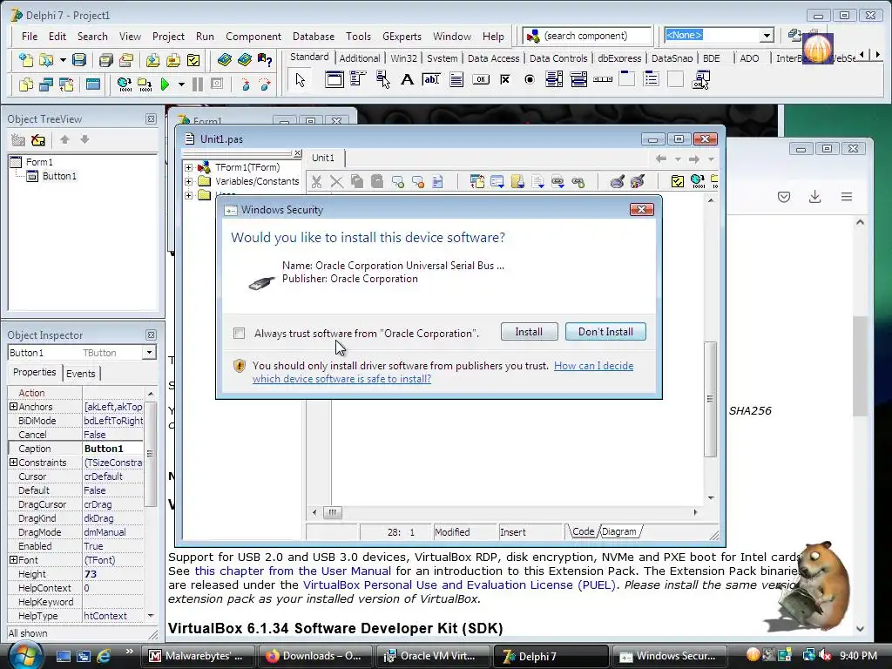Screen dimensions: 892x669
Task: Open the Run button dropdown arrow
Action: 181,84
